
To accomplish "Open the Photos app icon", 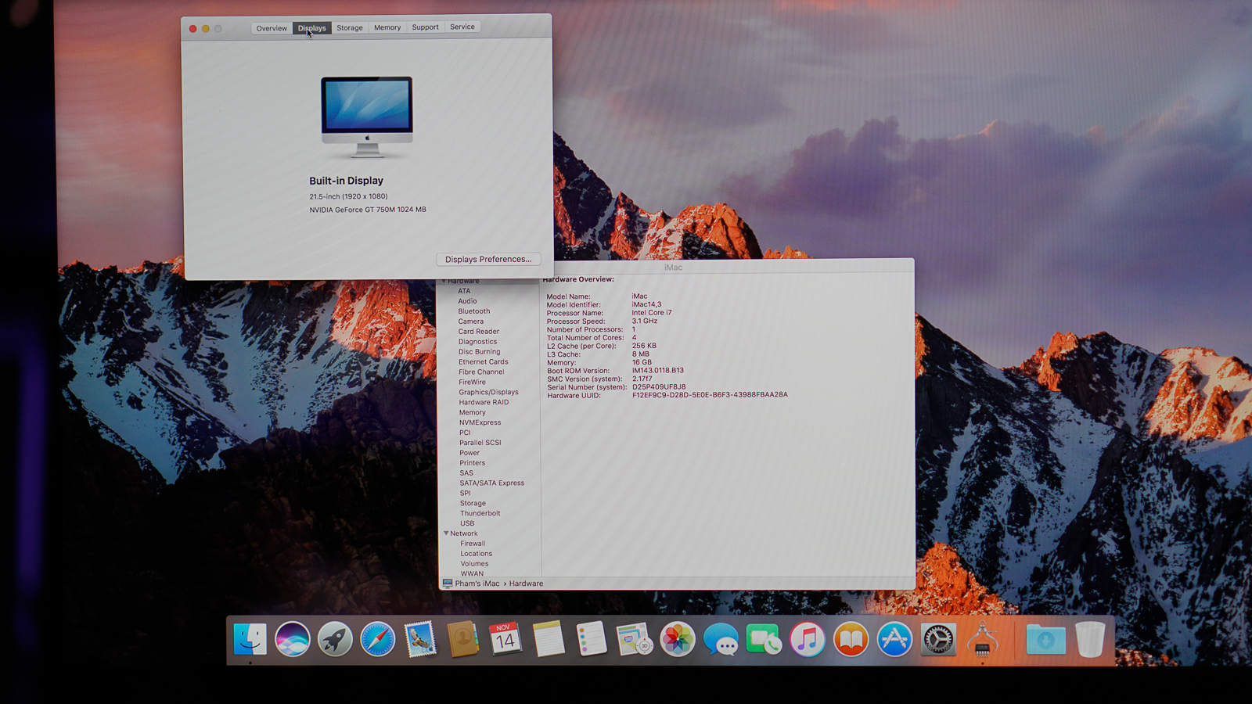I will [x=678, y=640].
